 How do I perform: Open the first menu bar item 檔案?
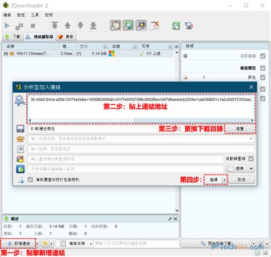pos(7,15)
